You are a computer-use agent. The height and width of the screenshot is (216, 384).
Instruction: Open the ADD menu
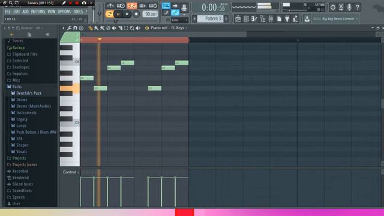pyautogui.click(x=25, y=12)
